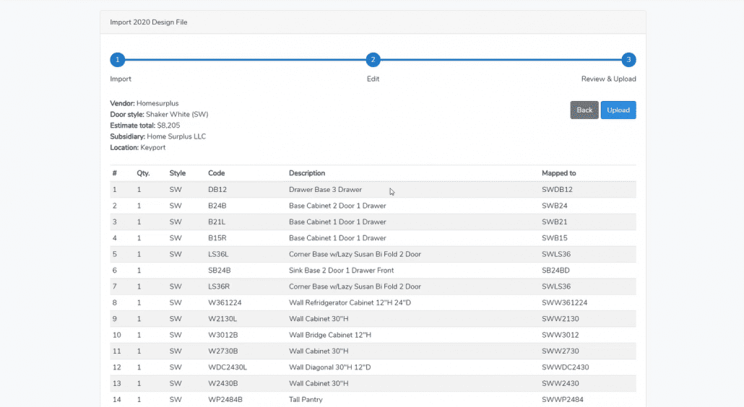The image size is (744, 407).
Task: Click mapped value SWWDC2430
Action: tap(565, 367)
